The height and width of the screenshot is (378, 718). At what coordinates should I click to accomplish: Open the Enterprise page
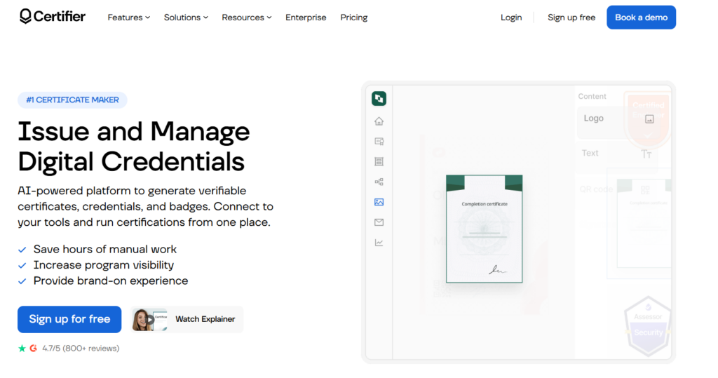click(x=306, y=18)
